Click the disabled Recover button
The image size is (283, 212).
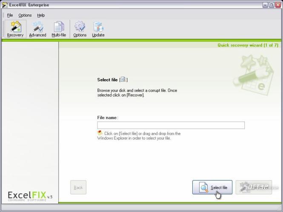pyautogui.click(x=254, y=187)
